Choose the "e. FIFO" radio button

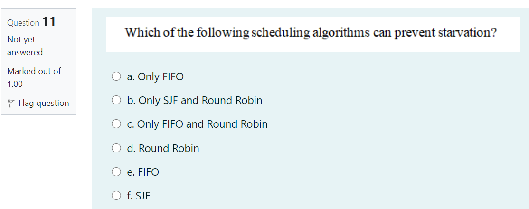[x=116, y=172]
